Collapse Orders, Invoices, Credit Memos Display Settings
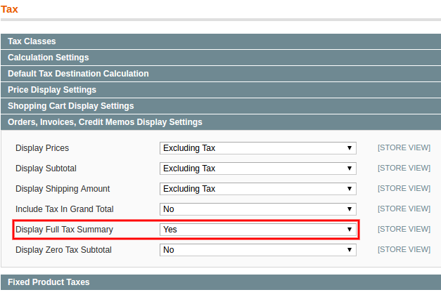Image resolution: width=441 pixels, height=297 pixels. coord(105,122)
